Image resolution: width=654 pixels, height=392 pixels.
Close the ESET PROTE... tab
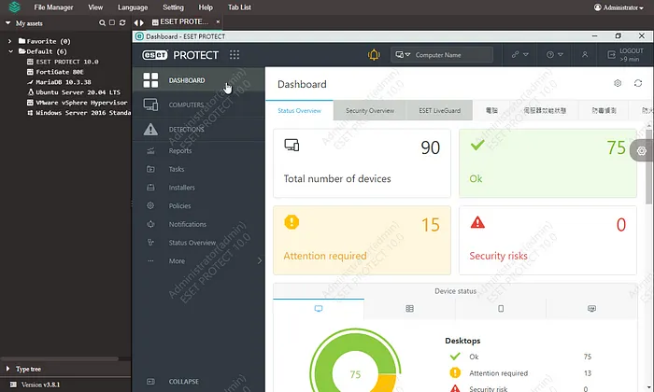point(218,21)
